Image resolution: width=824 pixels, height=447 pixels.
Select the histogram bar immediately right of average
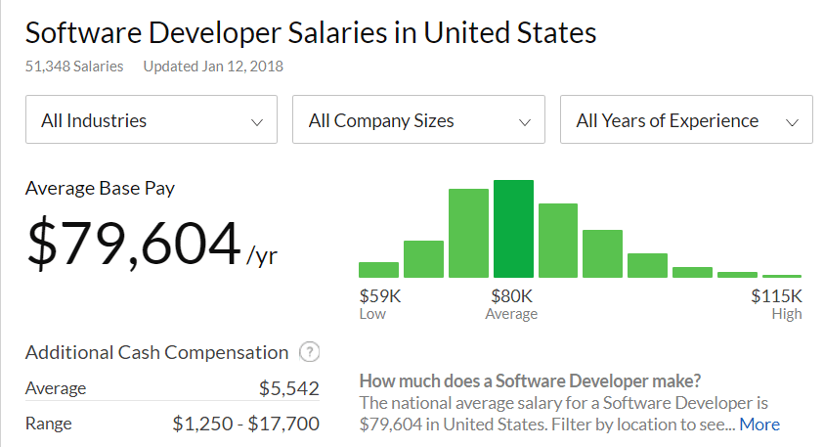point(558,241)
